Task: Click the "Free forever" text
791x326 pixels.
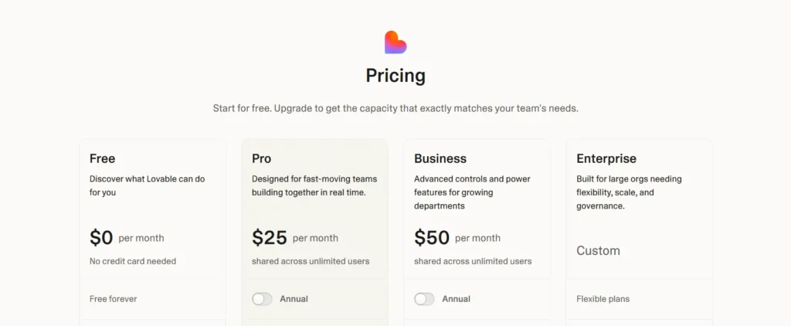Action: click(x=114, y=299)
